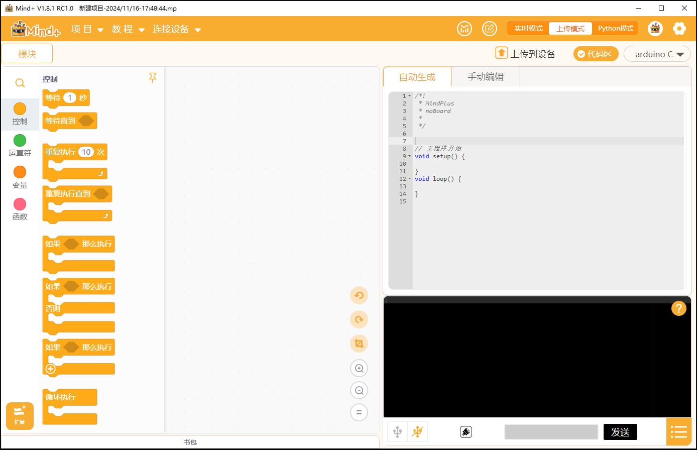The image size is (697, 450).
Task: Open settings with the gear icon
Action: point(679,29)
